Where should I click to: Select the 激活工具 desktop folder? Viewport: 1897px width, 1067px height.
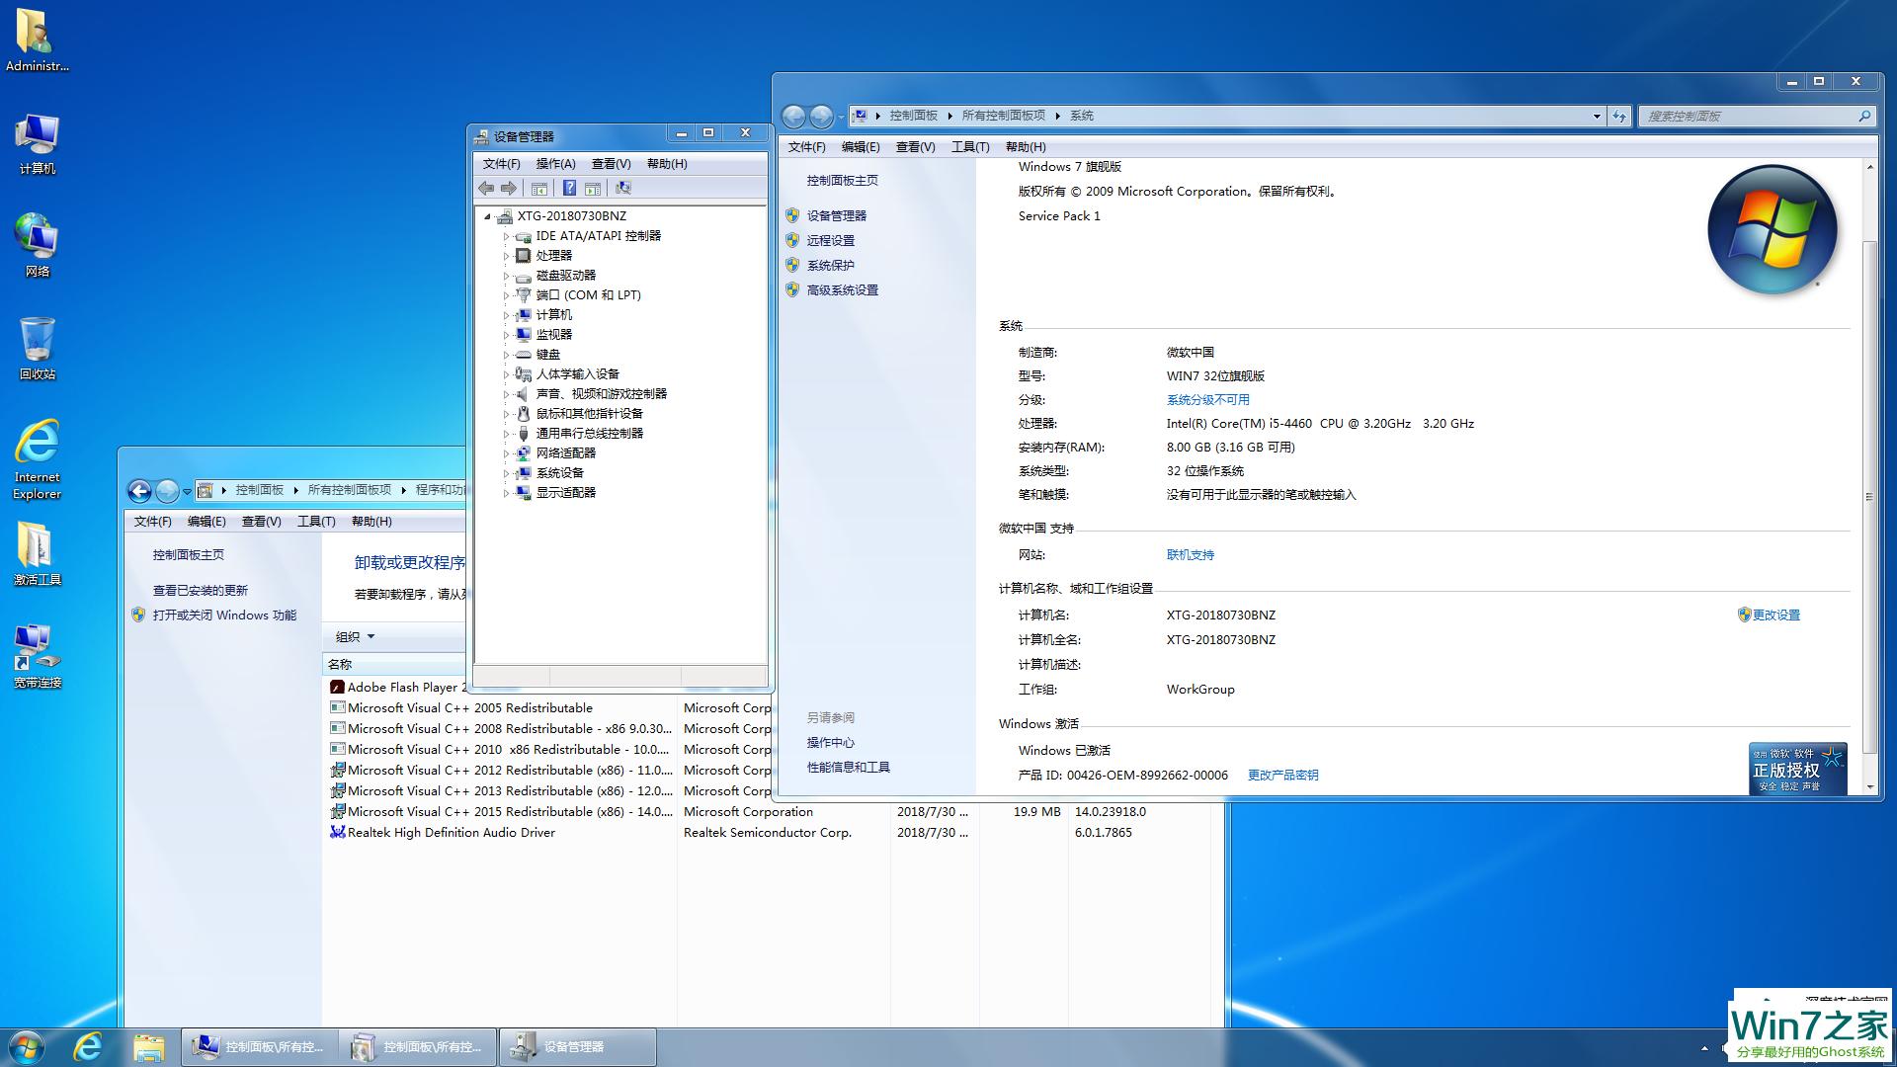pyautogui.click(x=37, y=554)
